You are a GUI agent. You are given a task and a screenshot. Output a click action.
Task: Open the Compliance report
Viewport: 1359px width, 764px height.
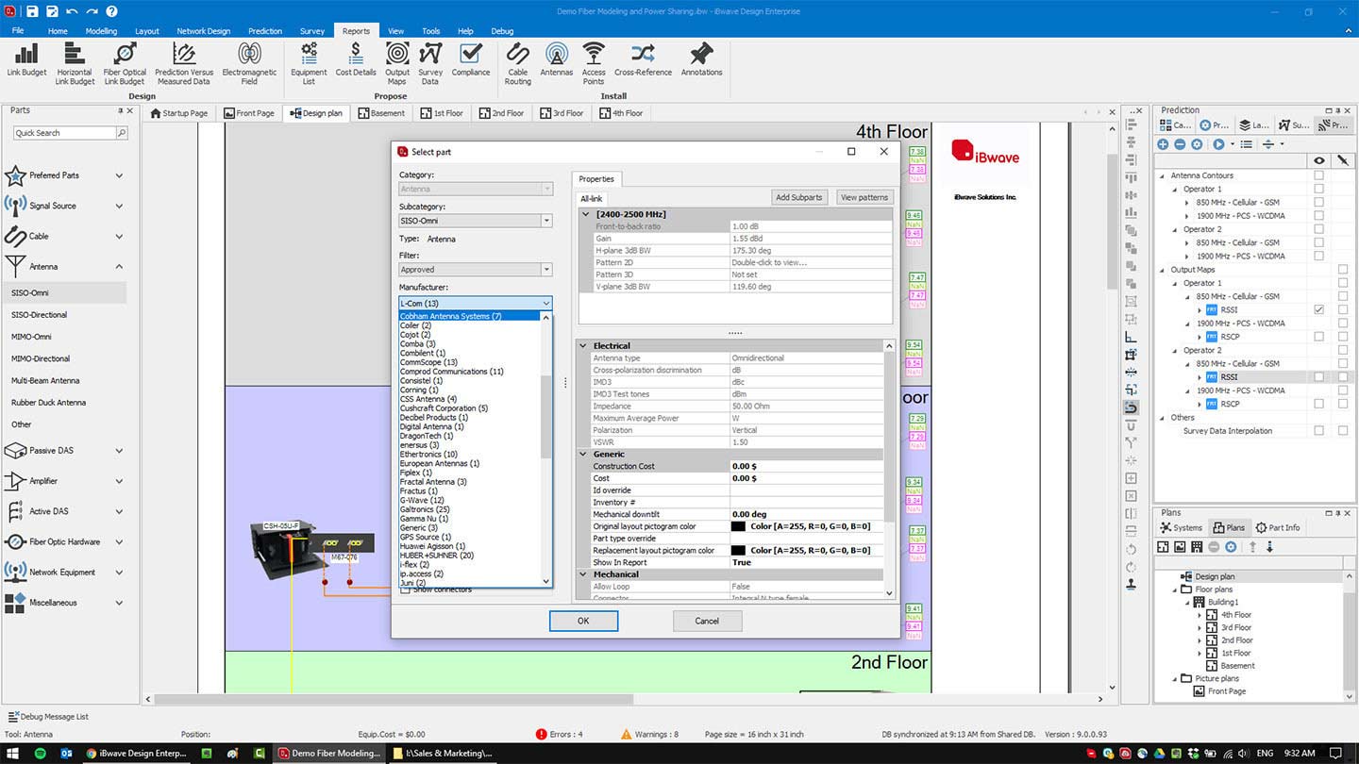pos(471,60)
